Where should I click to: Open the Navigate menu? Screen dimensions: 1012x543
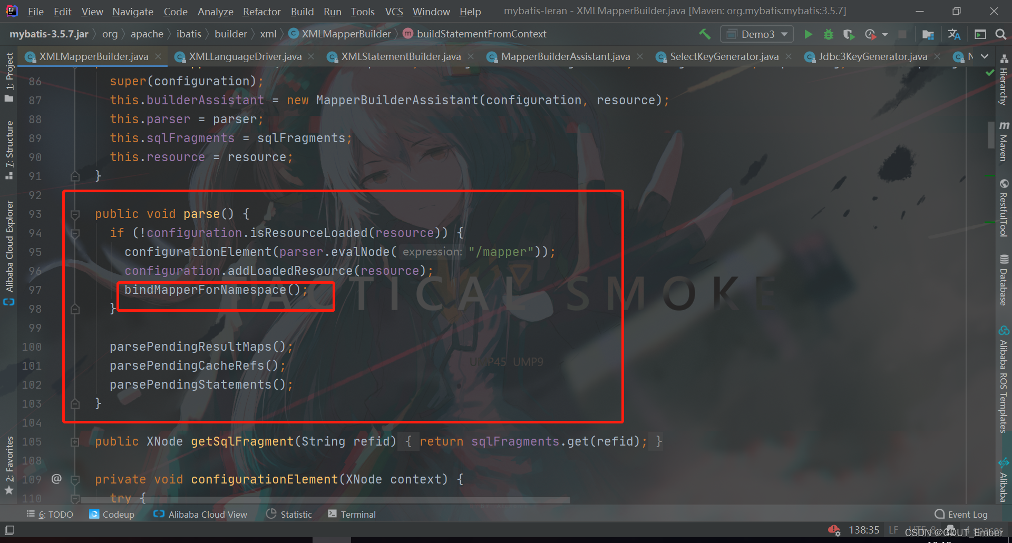point(133,12)
